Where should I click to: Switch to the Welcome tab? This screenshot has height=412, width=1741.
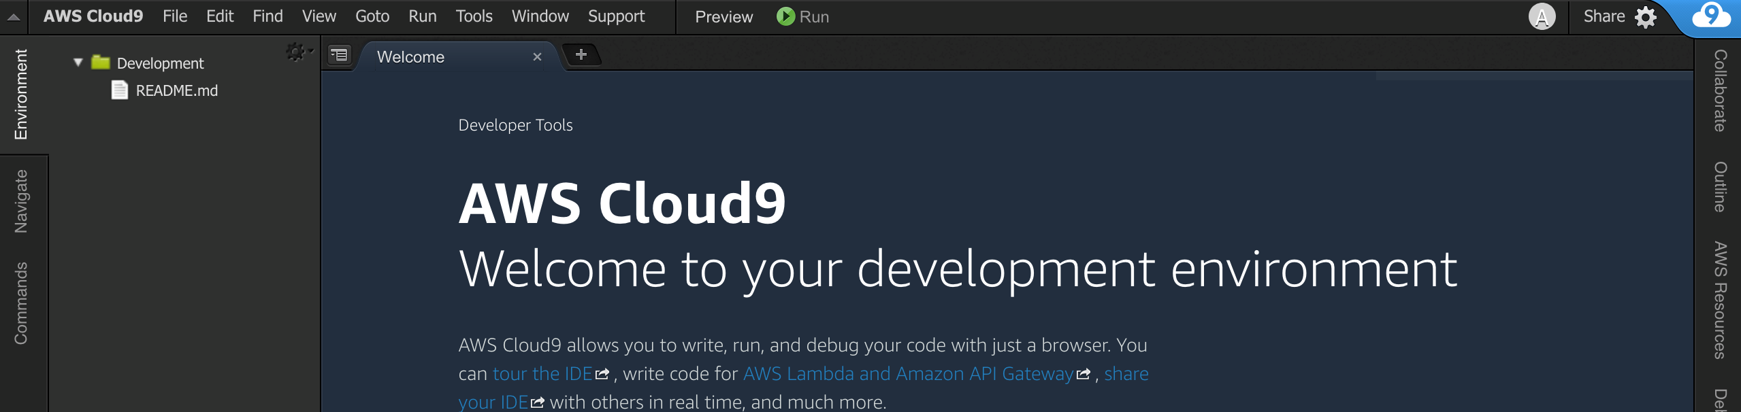click(411, 57)
